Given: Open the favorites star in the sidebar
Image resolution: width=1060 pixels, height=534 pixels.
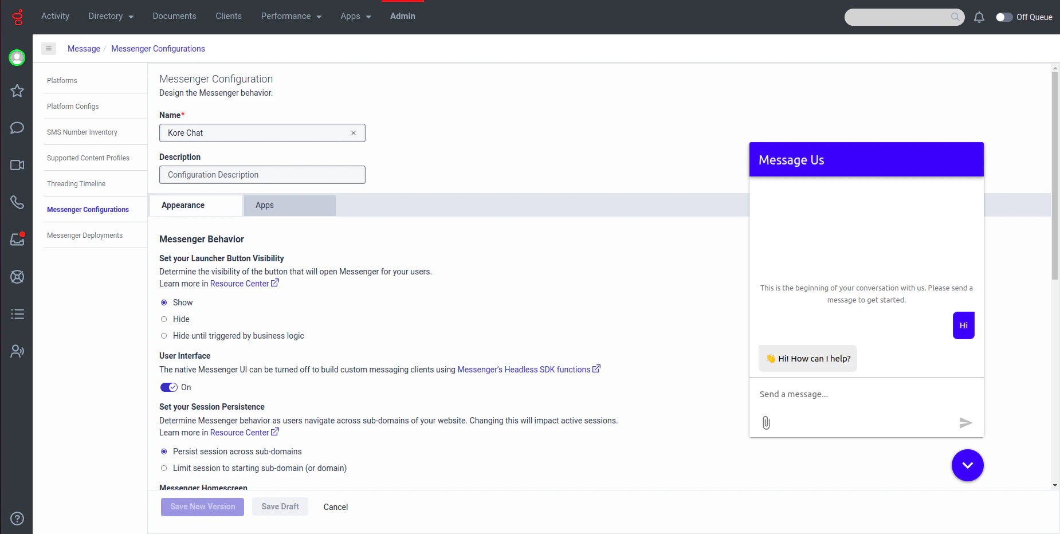Looking at the screenshot, I should pos(17,91).
